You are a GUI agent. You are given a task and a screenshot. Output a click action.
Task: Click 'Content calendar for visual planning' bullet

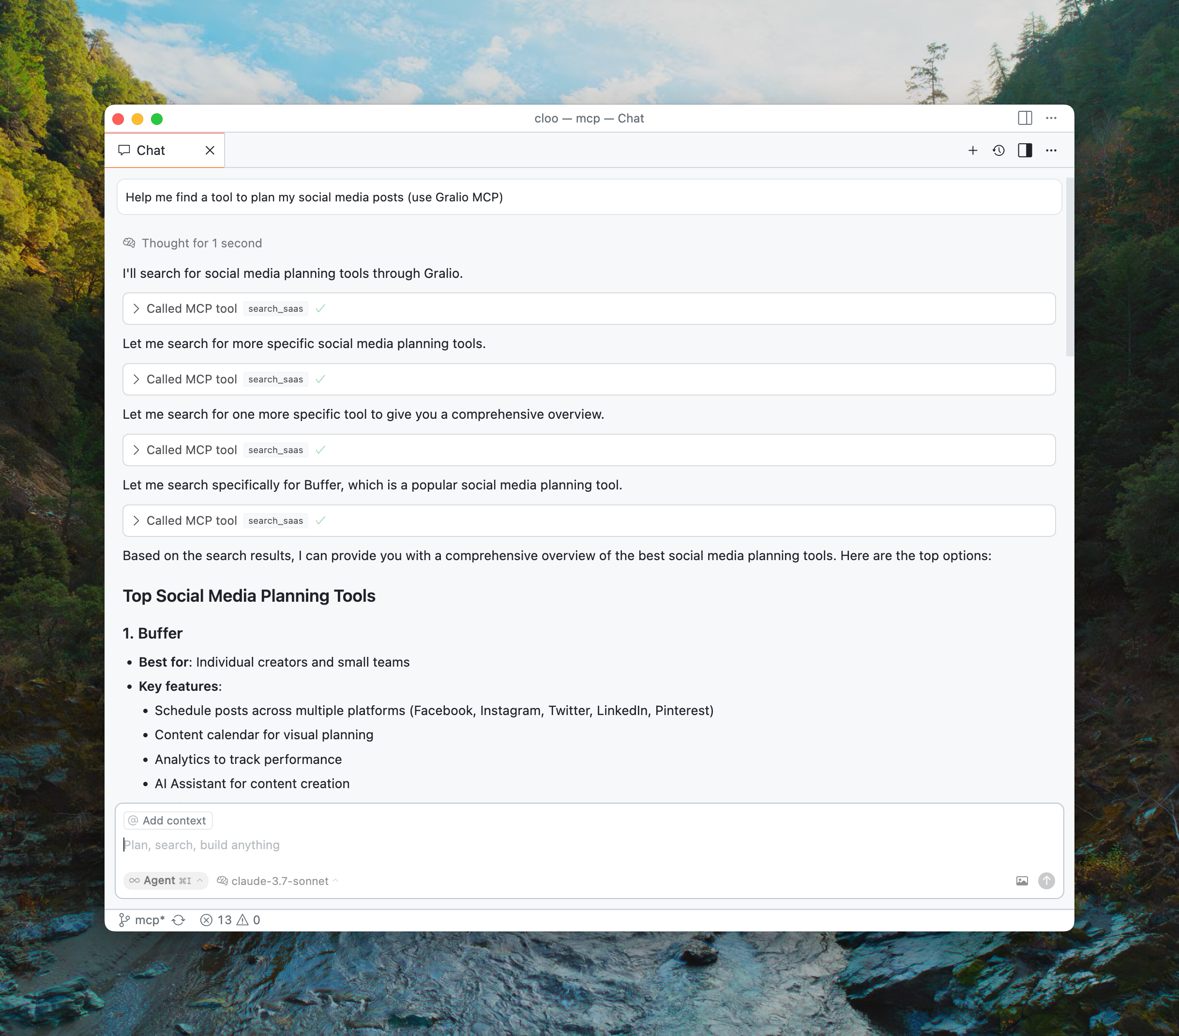[x=264, y=735]
